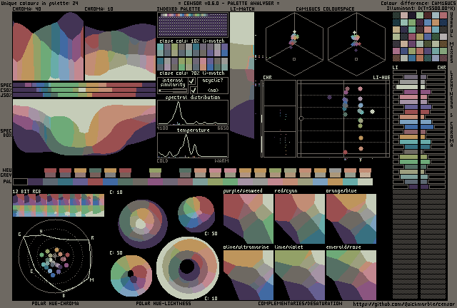Click the orange/blue complementaries tile
Screen dimensions: 457x308
(351, 219)
